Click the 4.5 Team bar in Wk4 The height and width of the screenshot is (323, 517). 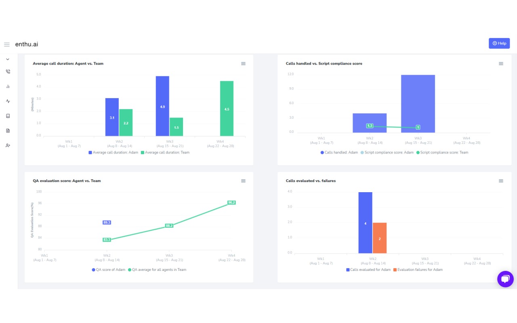(x=227, y=109)
